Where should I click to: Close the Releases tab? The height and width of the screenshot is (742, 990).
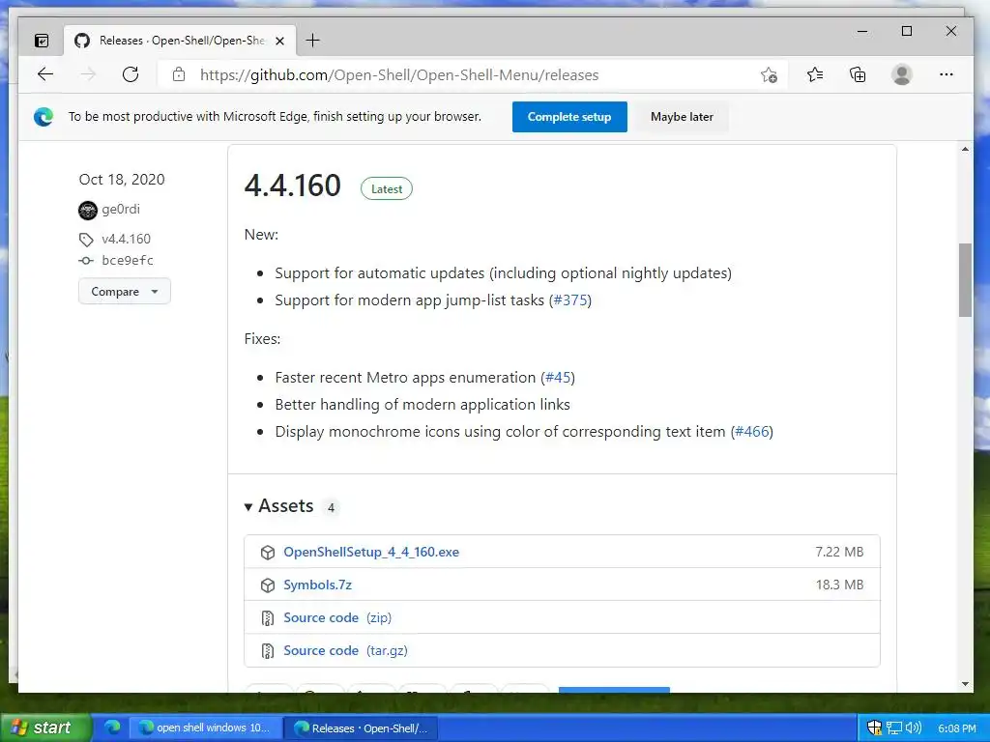click(279, 41)
